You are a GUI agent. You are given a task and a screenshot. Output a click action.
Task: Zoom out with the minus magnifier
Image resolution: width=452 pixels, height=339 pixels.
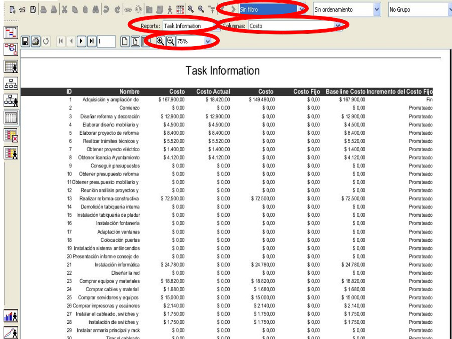tap(170, 41)
